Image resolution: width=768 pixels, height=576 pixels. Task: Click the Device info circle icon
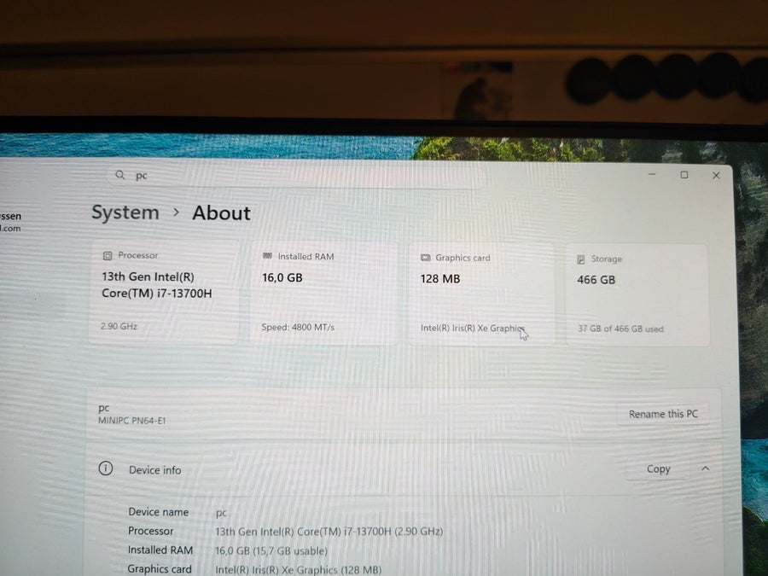click(x=106, y=468)
